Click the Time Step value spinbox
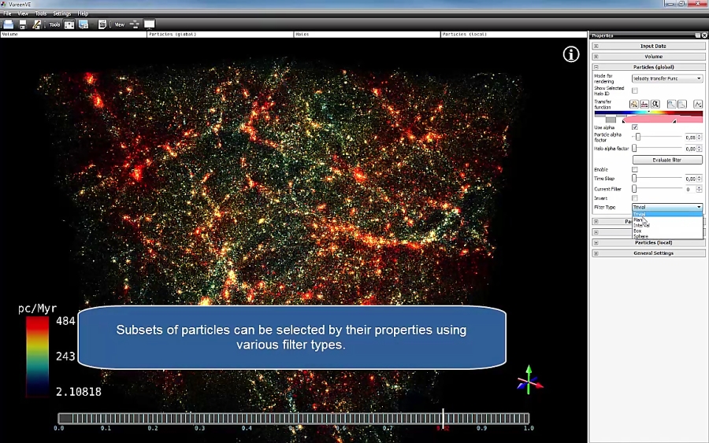The image size is (709, 443). coord(692,179)
